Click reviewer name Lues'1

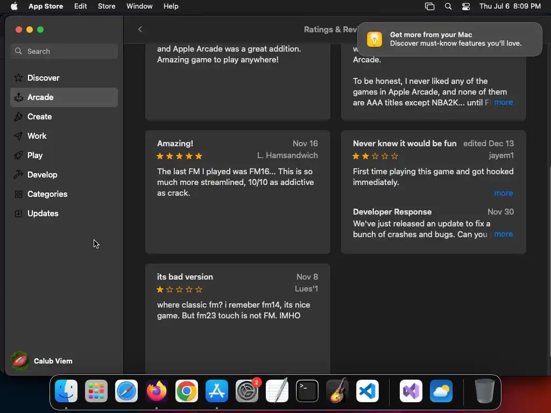306,289
